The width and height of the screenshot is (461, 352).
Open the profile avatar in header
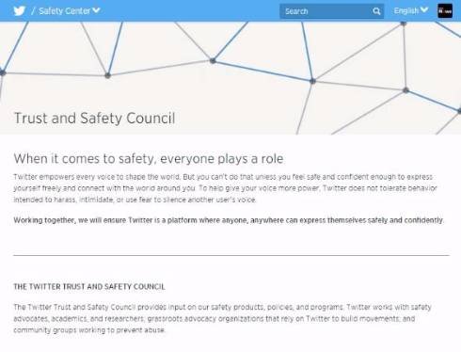pyautogui.click(x=445, y=11)
